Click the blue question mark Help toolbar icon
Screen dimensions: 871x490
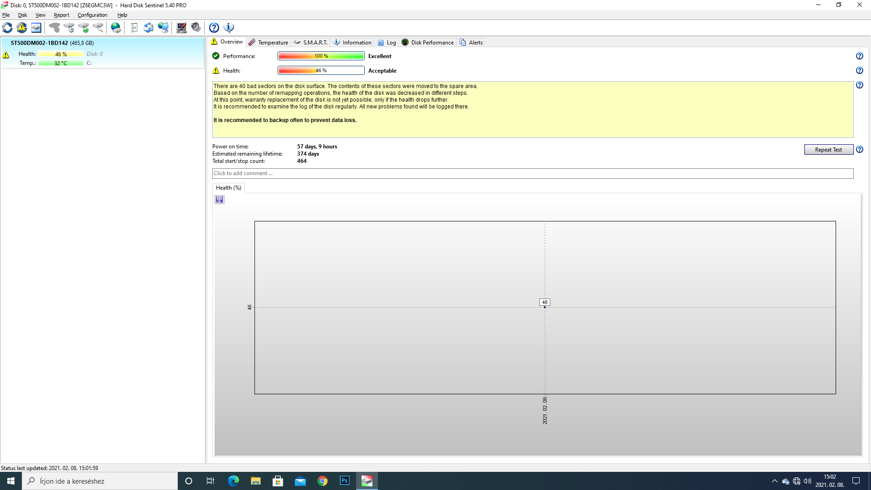(x=214, y=28)
